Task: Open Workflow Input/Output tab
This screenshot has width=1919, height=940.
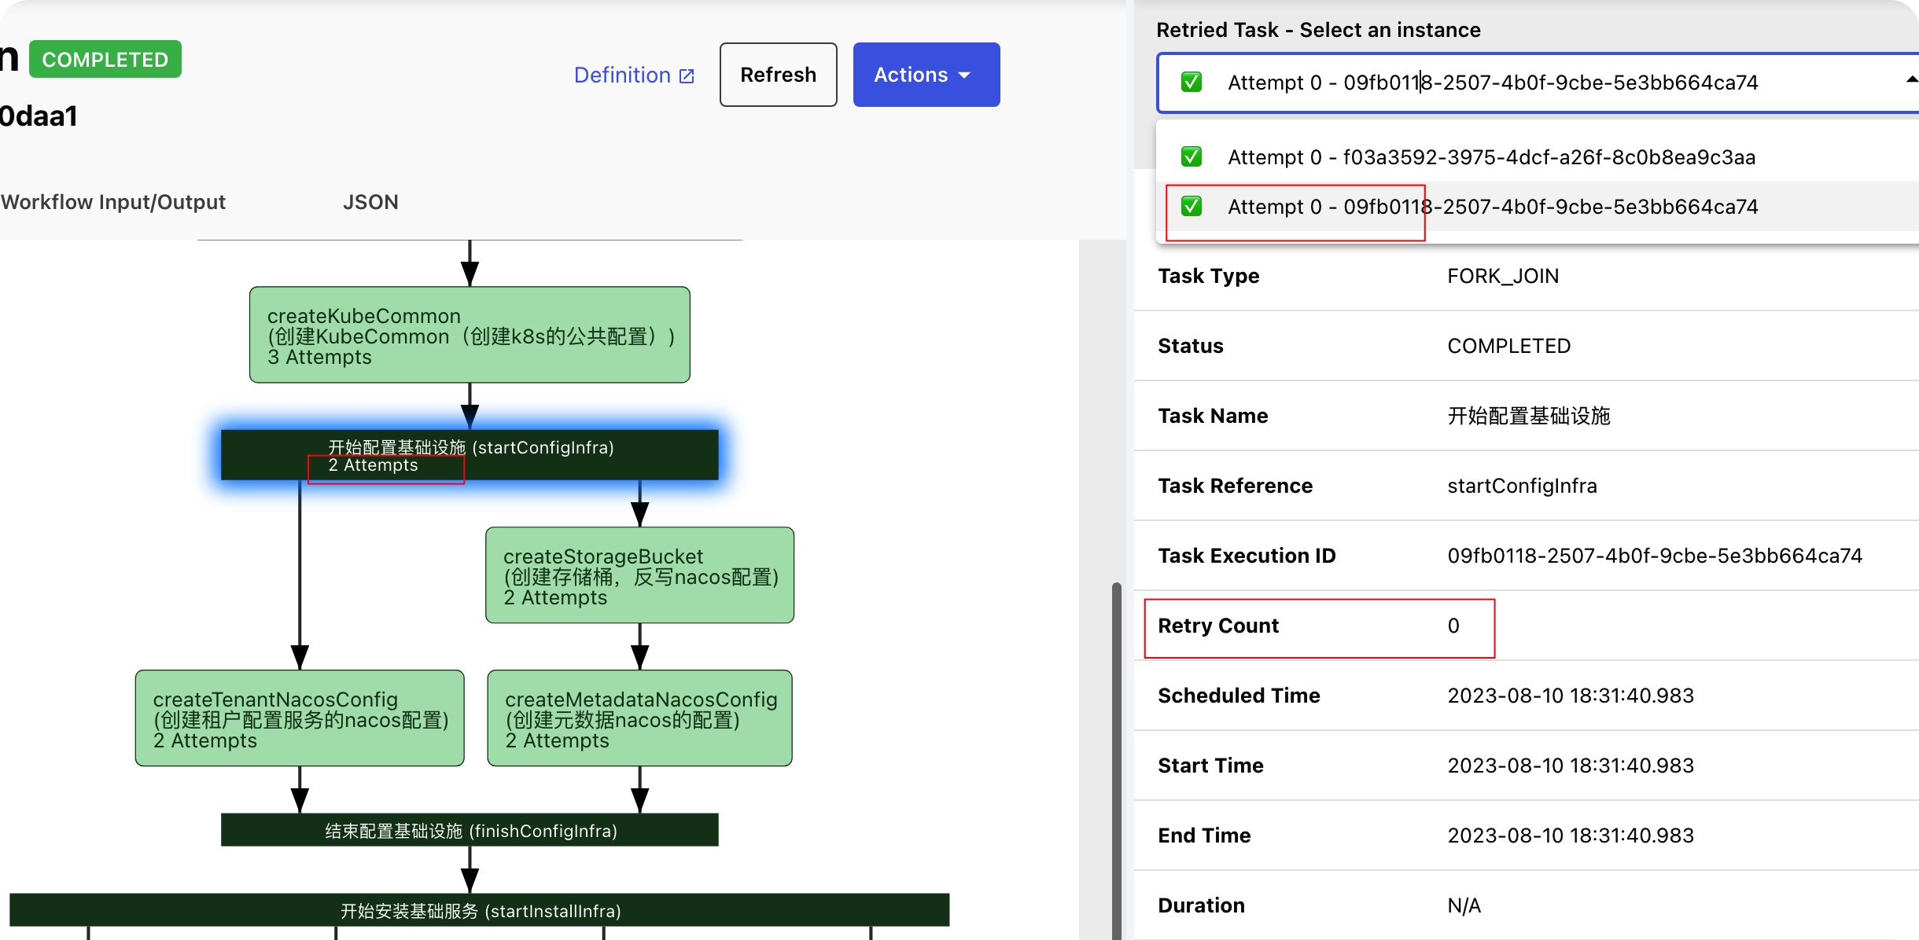Action: 113,202
